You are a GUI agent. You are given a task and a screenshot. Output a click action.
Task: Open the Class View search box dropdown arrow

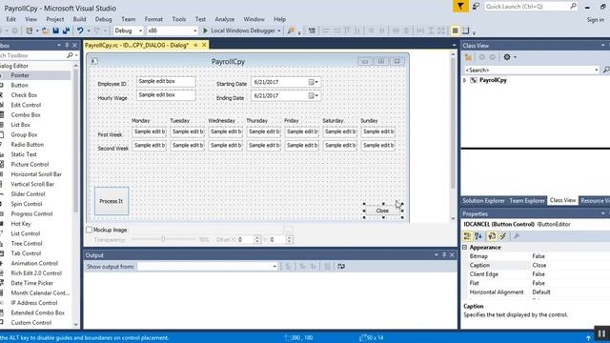tap(597, 70)
